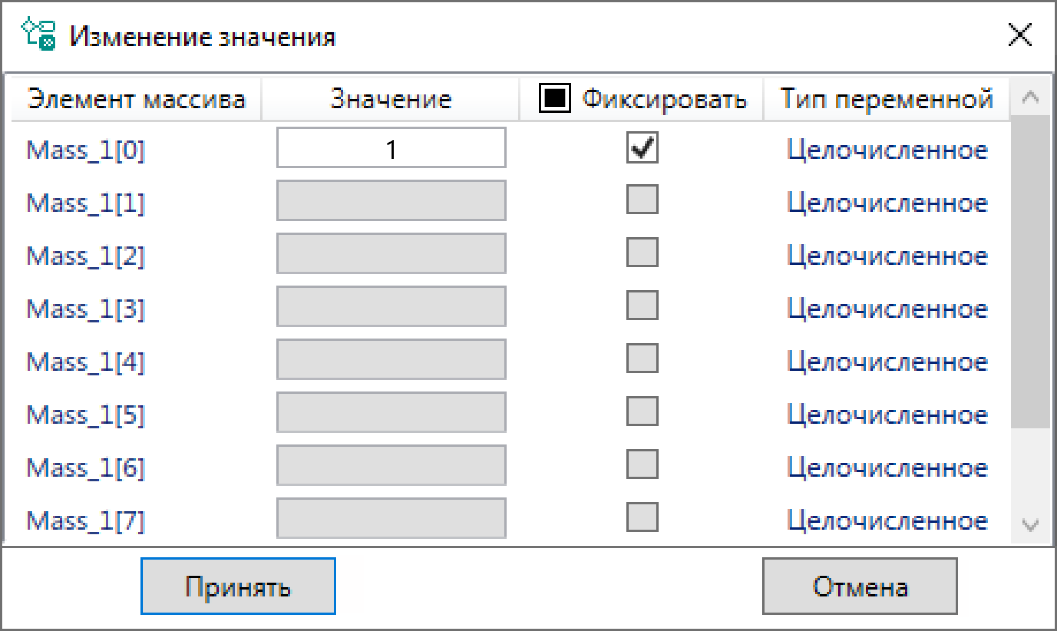Image resolution: width=1057 pixels, height=631 pixels.
Task: Click the dialog's app icon in title bar
Action: pyautogui.click(x=39, y=35)
